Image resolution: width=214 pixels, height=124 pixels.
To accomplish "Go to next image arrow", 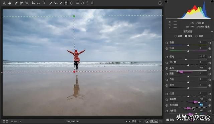I will point(129,121).
